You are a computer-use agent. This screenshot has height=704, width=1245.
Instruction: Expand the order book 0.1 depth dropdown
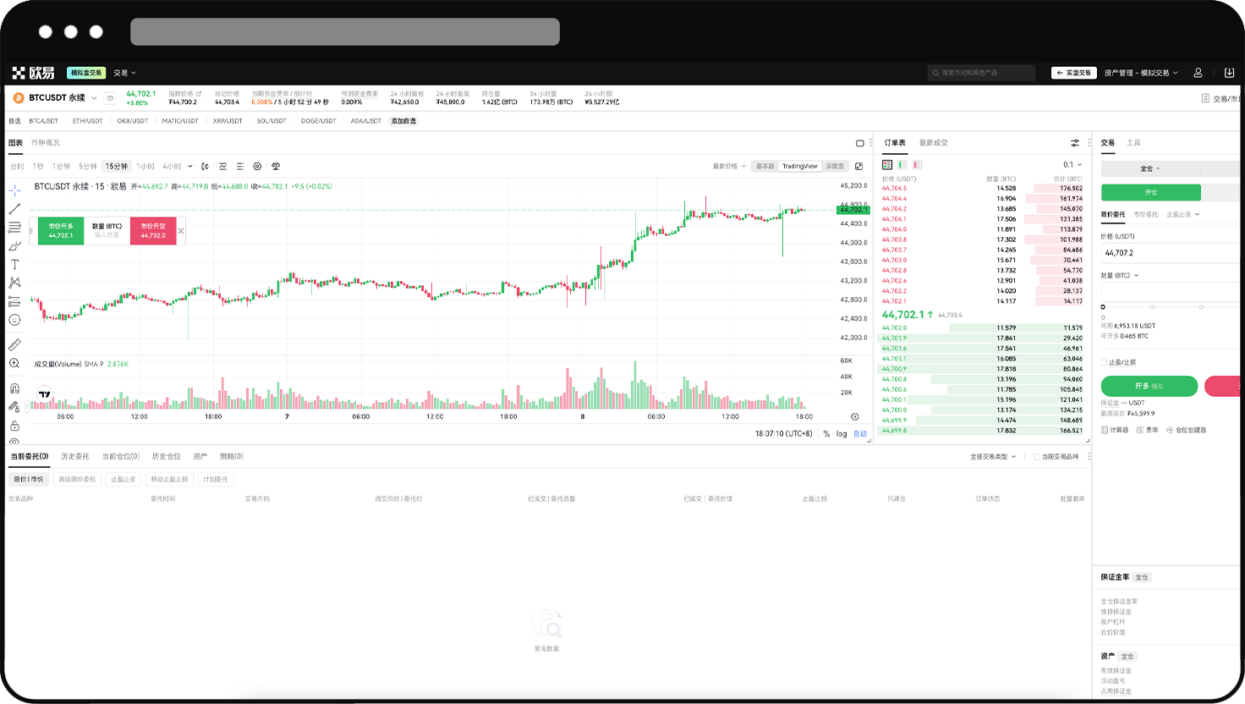[x=1072, y=165]
